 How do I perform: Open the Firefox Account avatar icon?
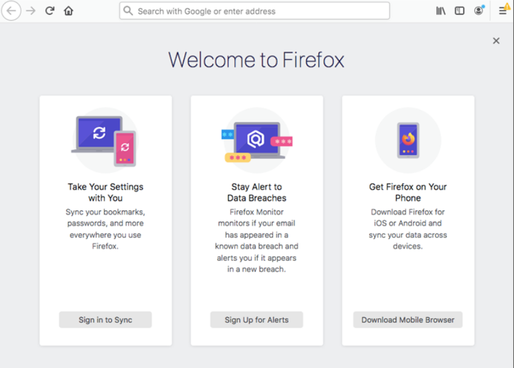click(479, 10)
